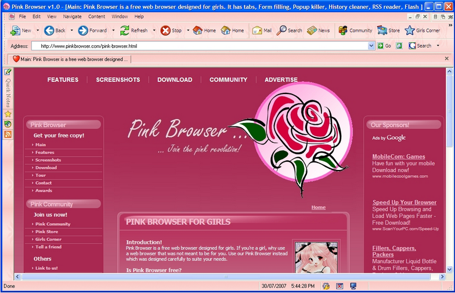Image resolution: width=455 pixels, height=293 pixels.
Task: Open RSS feed icon in left sidebar
Action: point(8,135)
